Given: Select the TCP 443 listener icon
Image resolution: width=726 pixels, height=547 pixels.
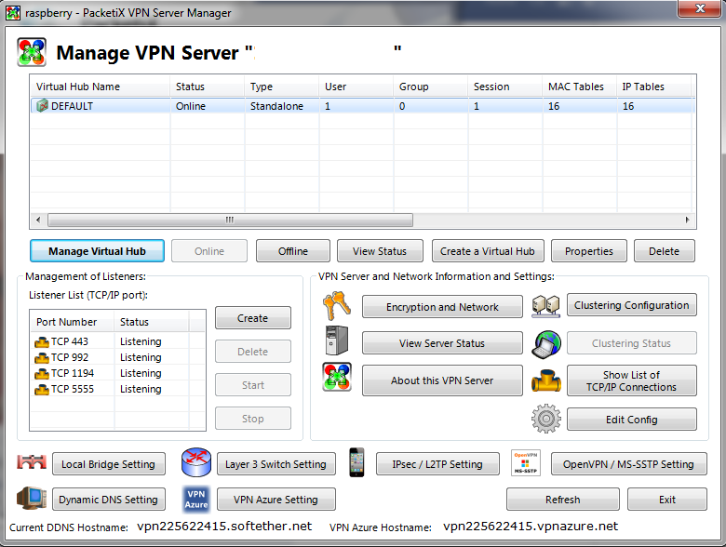Looking at the screenshot, I should click(x=42, y=342).
